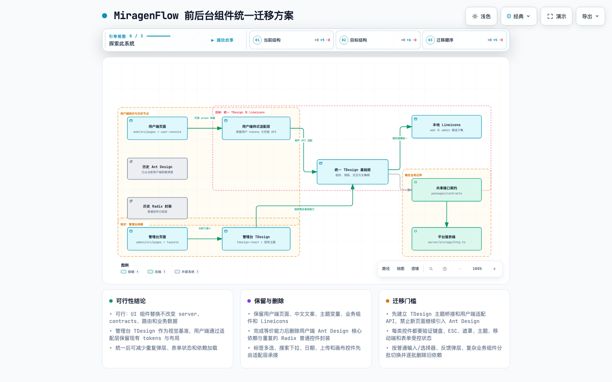
Task: Toggle 外部系统 legend filter
Action: coord(187,272)
